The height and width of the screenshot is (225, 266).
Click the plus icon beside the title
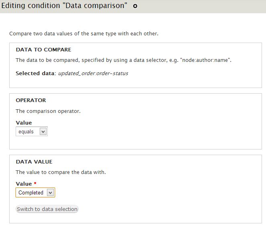click(135, 6)
